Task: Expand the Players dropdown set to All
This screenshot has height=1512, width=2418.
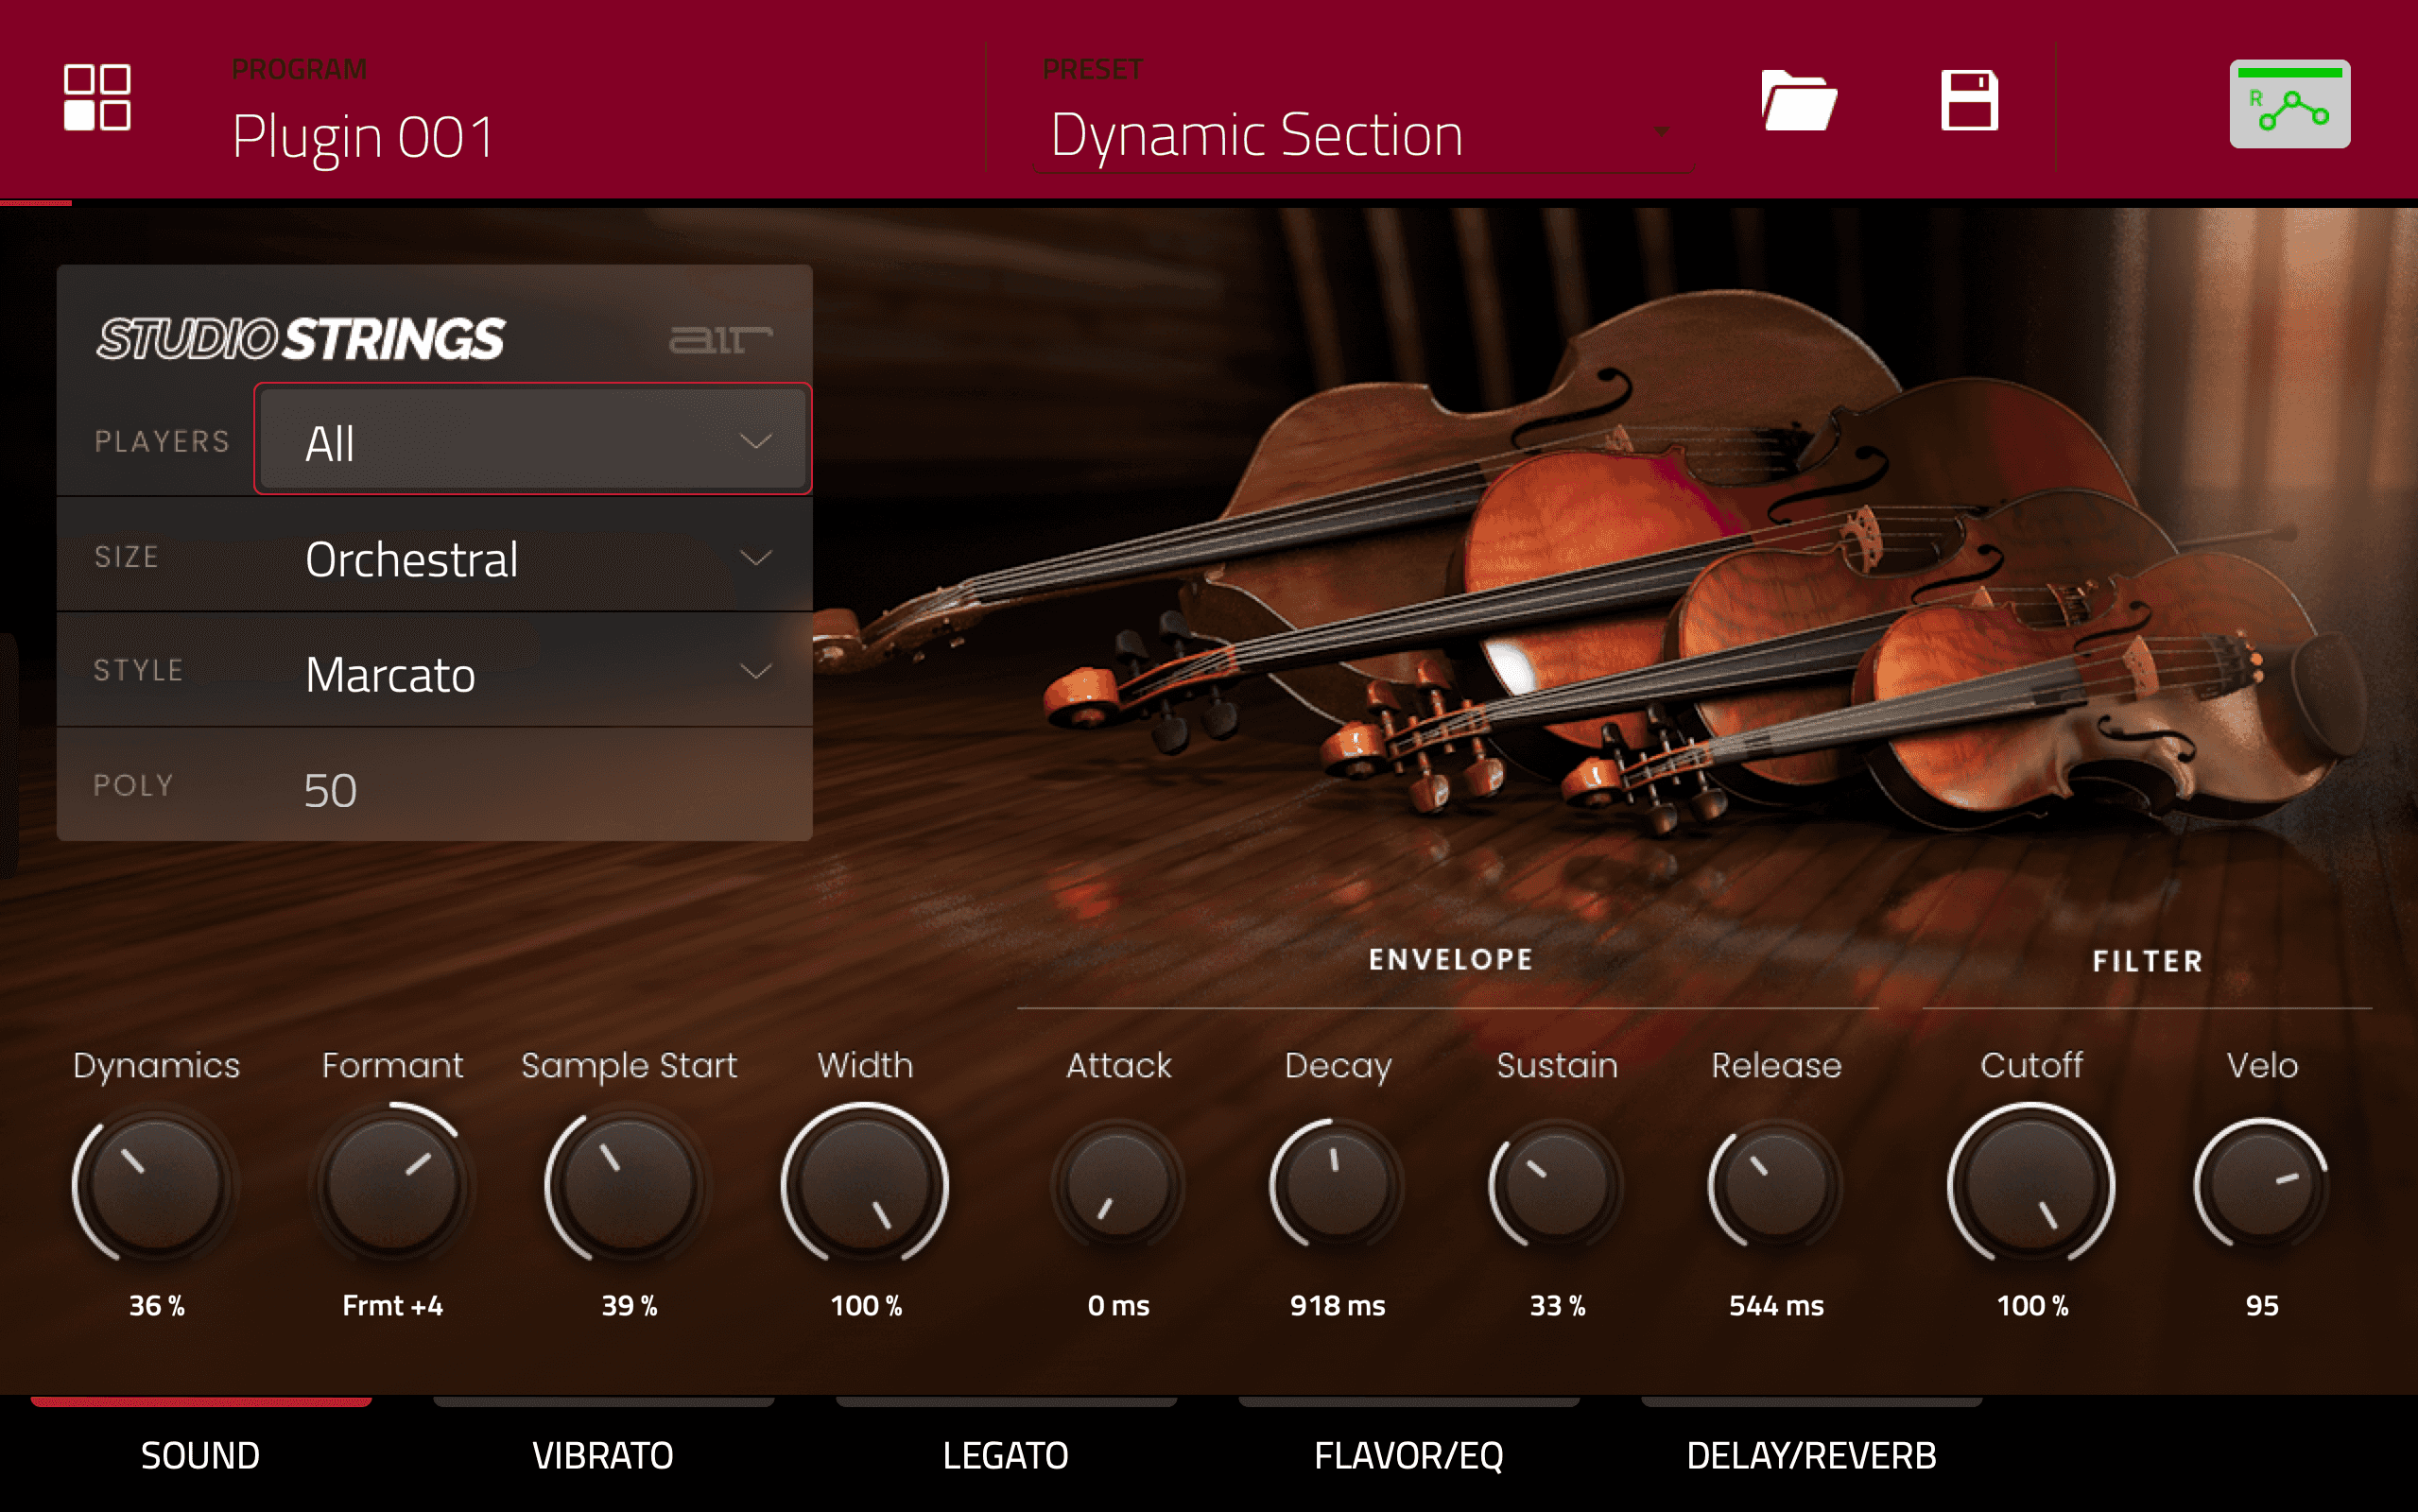Action: (x=533, y=440)
